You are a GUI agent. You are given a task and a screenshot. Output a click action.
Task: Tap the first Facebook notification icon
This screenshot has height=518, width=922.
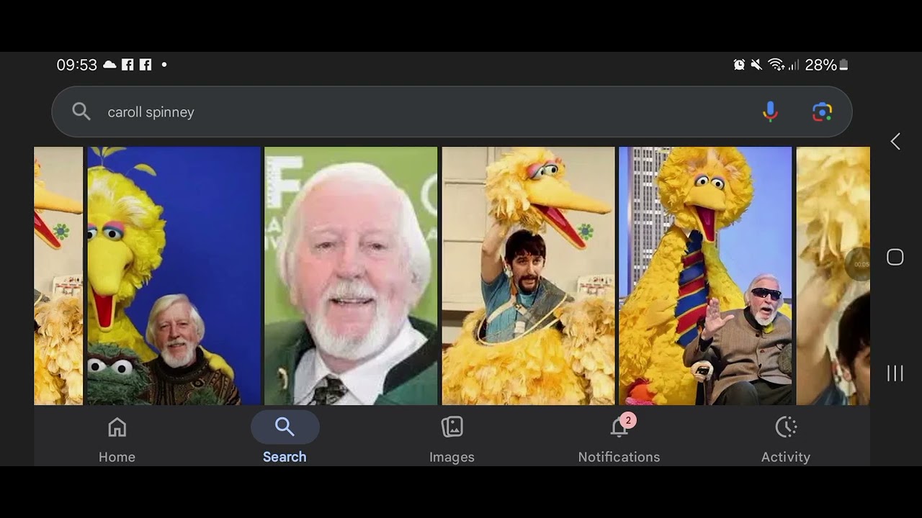pyautogui.click(x=127, y=65)
